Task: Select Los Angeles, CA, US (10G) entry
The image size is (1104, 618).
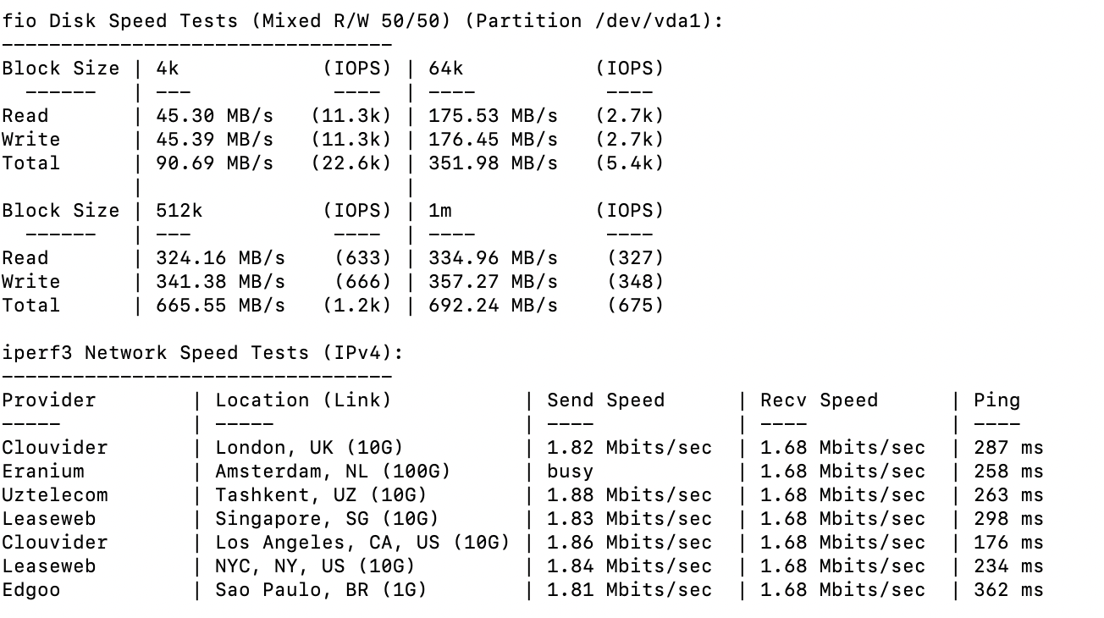Action: pyautogui.click(x=362, y=543)
